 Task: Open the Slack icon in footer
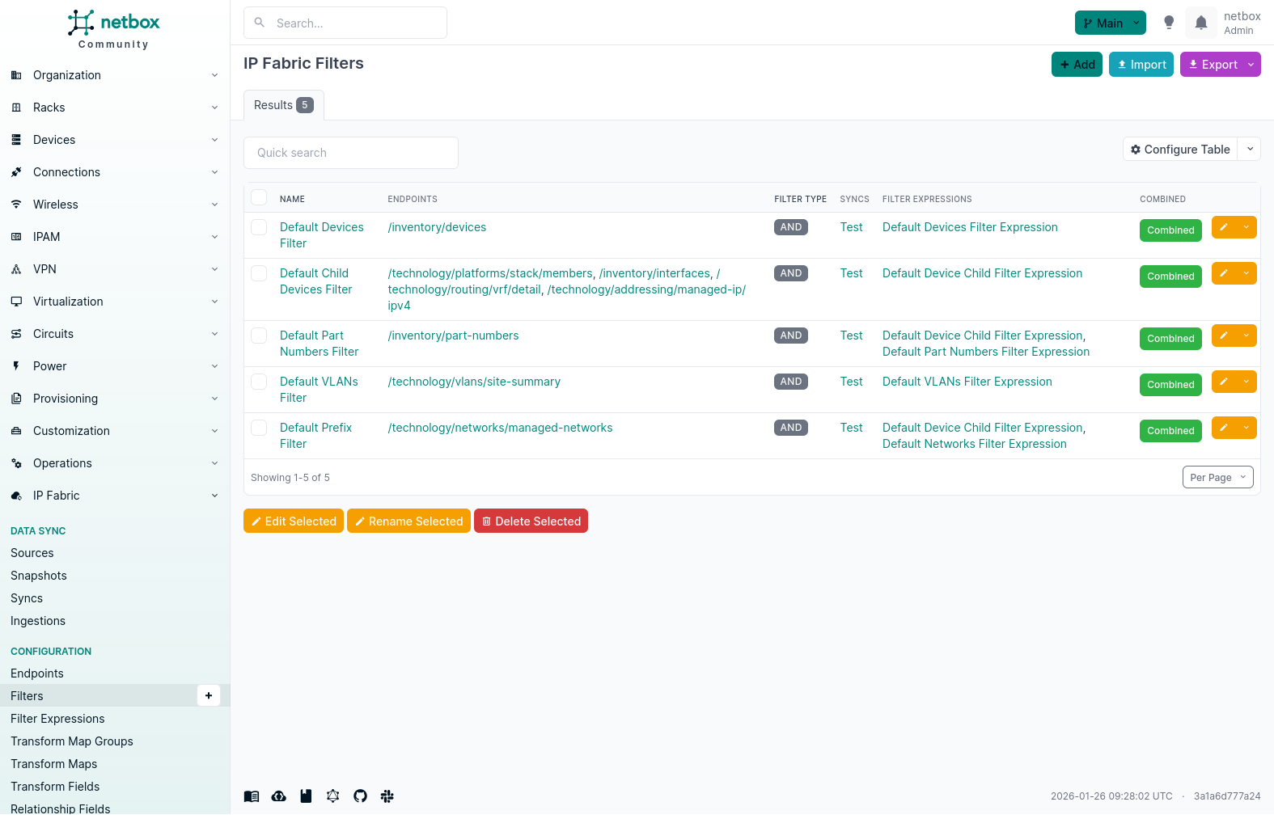(387, 796)
